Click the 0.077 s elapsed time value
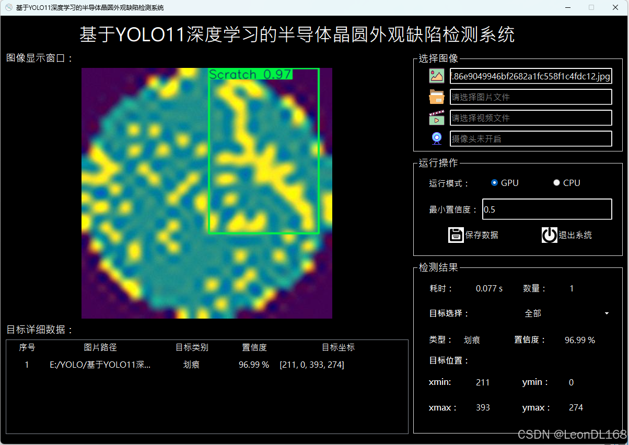The image size is (629, 445). coord(489,288)
